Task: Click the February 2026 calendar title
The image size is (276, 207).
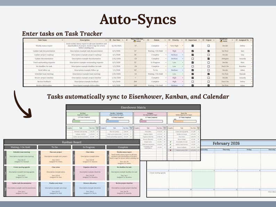Action: coord(226,143)
